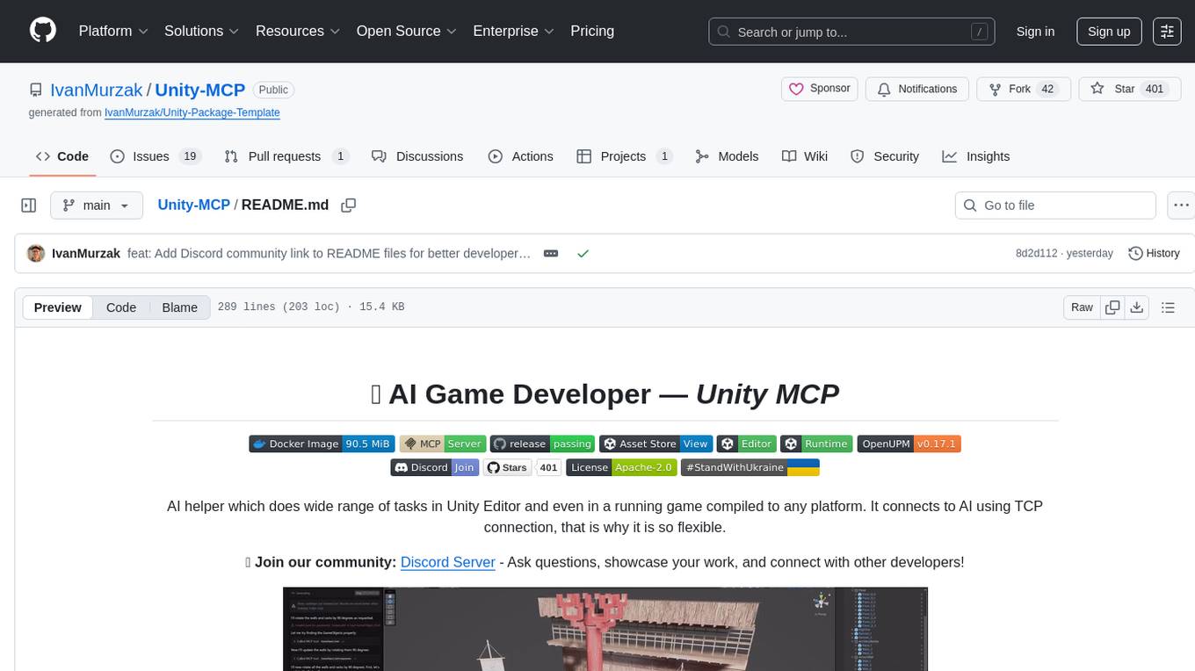Open the main branch selector dropdown
Viewport: 1195px width, 671px height.
[x=97, y=205]
